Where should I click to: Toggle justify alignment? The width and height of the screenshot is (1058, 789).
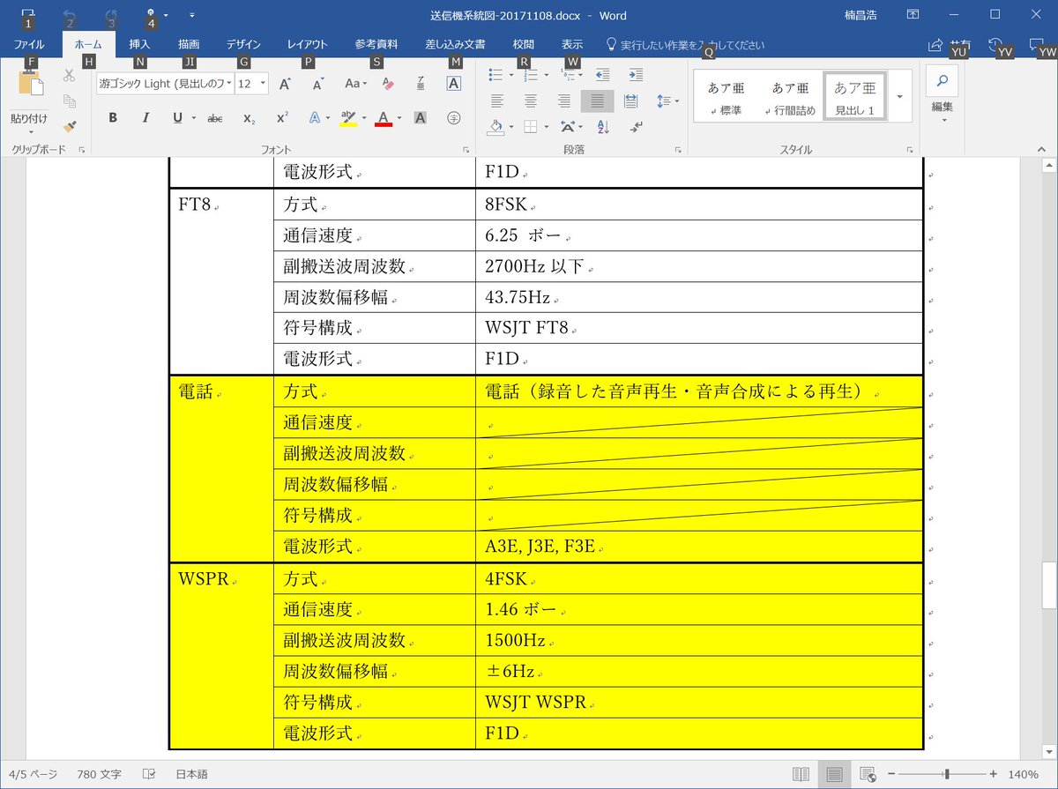tap(597, 101)
